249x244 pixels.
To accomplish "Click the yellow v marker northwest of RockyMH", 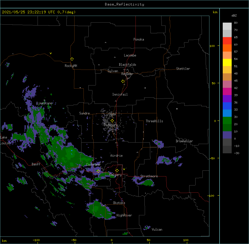I will (x=51, y=53).
